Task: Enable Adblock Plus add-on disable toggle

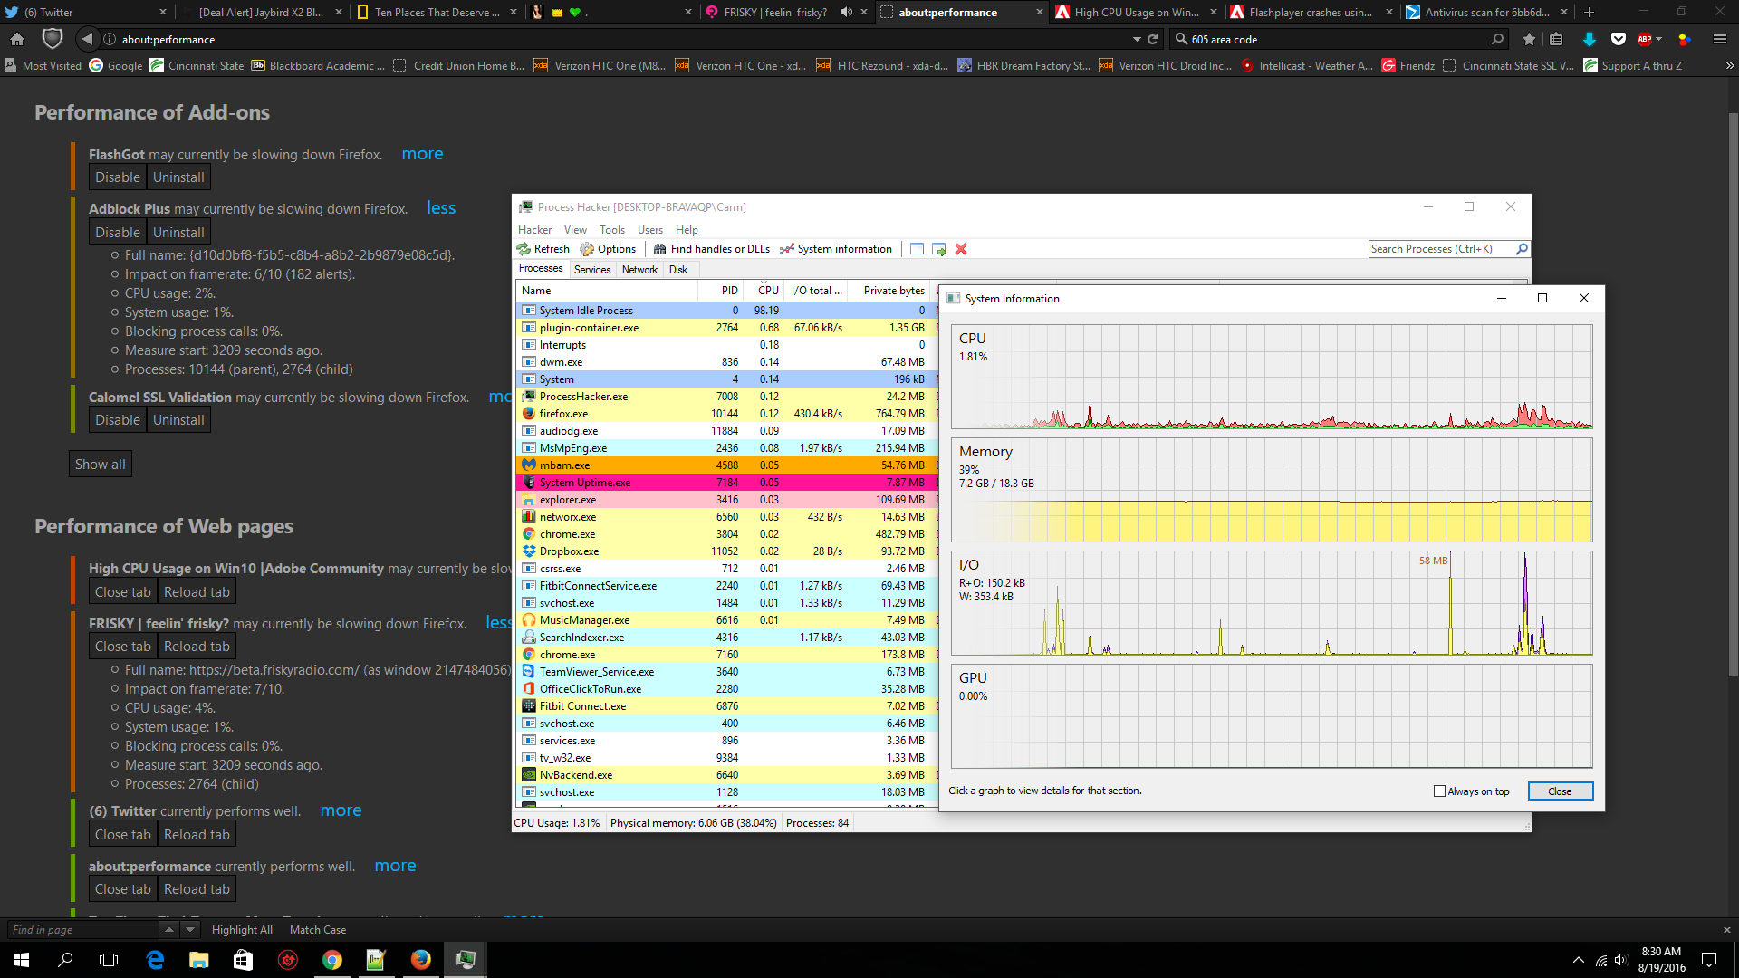Action: (x=116, y=232)
